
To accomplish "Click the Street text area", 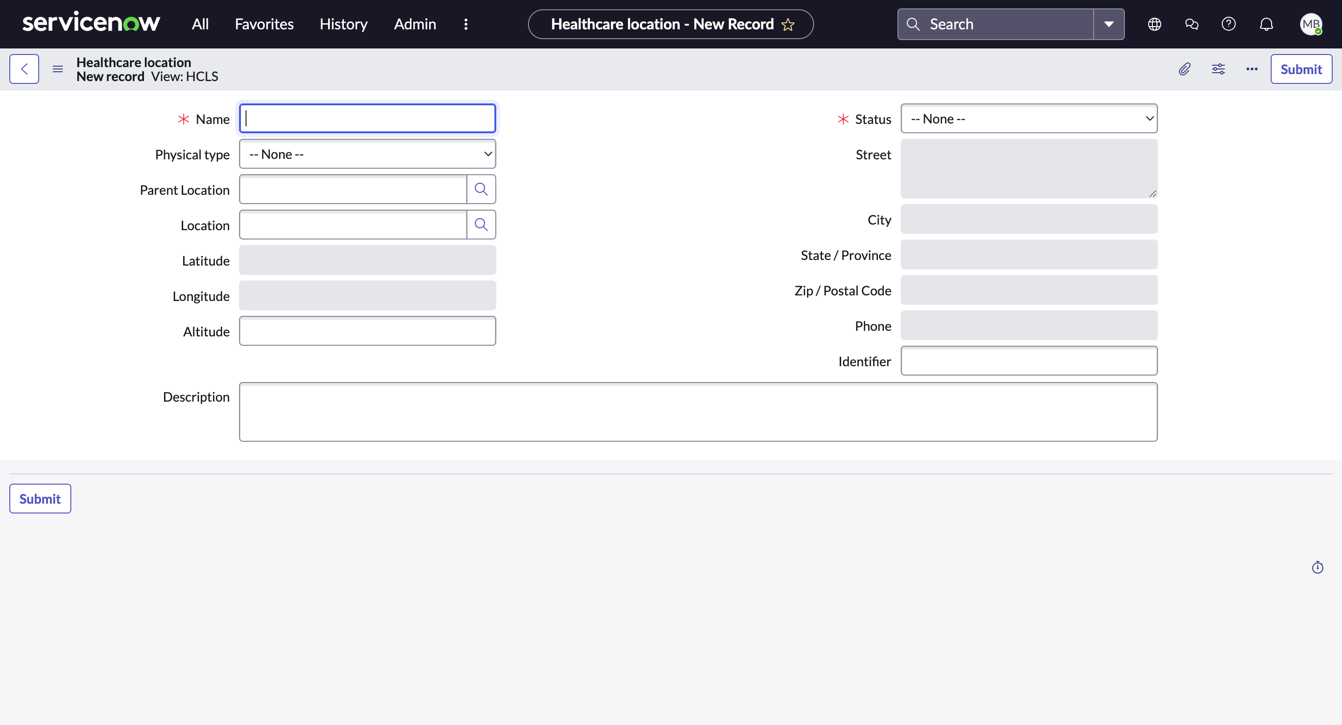I will click(x=1029, y=168).
